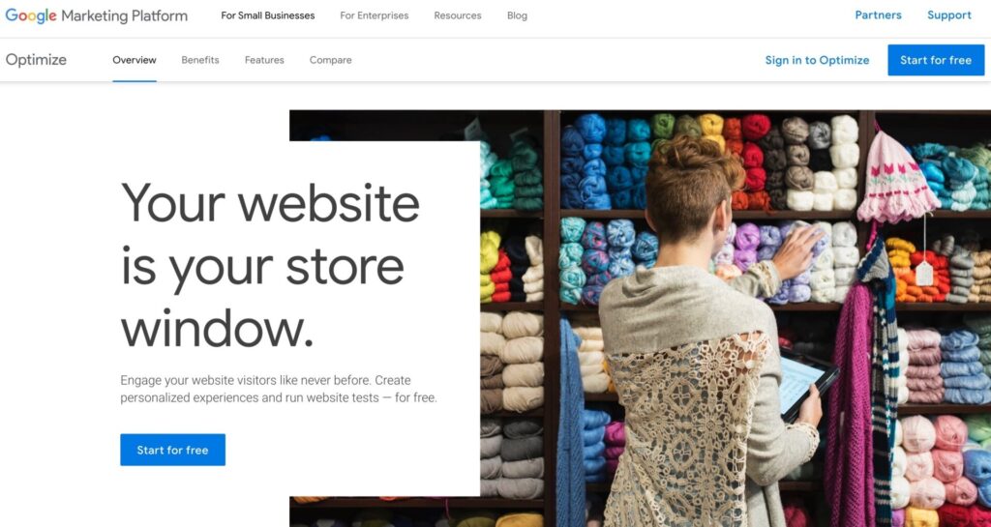Switch to the Benefits tab
The image size is (991, 527).
point(200,60)
